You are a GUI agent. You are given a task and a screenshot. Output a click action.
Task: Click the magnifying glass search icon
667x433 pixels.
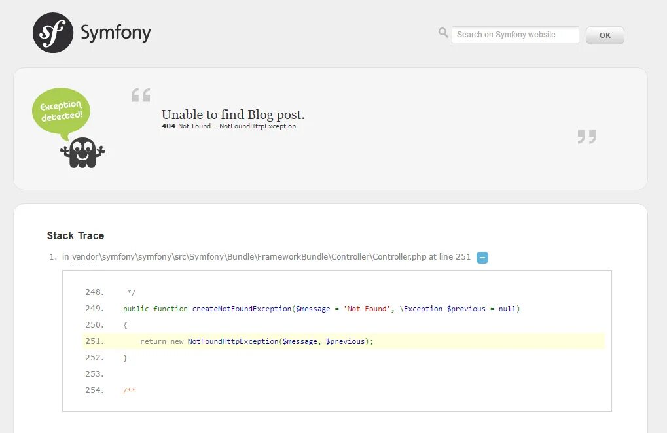pyautogui.click(x=443, y=33)
